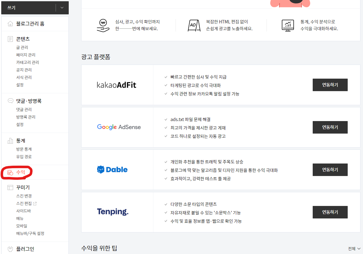Viewport: 363px width, 254px height.
Task: Click text ads.txt 파일 문제 해결
Action: tap(190, 120)
